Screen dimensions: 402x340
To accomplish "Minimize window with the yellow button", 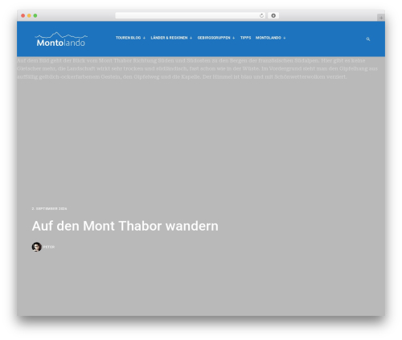I will tap(29, 15).
